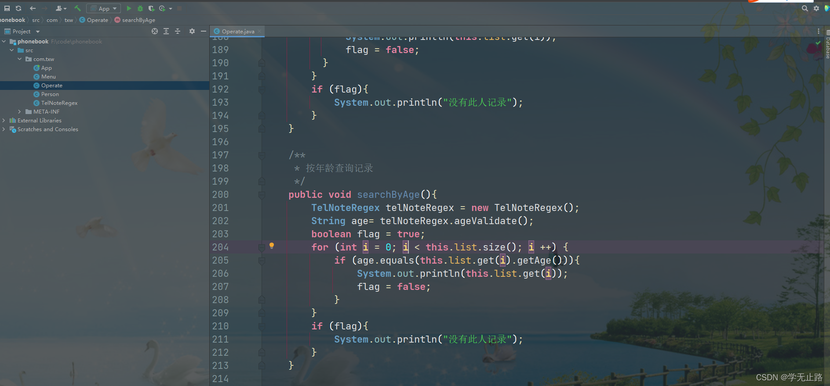Select the Menu class in the tree
830x386 pixels.
tap(45, 77)
